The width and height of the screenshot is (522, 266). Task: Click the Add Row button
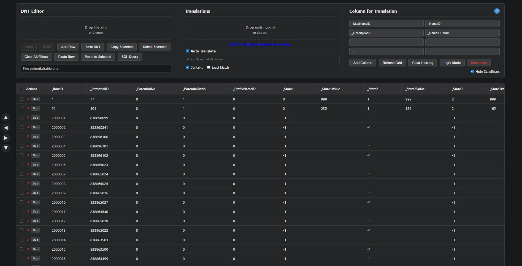tap(68, 47)
